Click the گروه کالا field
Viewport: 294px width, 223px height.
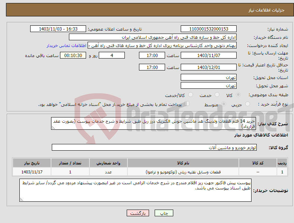click(154, 148)
